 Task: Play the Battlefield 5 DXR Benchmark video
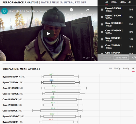pyautogui.click(x=48, y=34)
